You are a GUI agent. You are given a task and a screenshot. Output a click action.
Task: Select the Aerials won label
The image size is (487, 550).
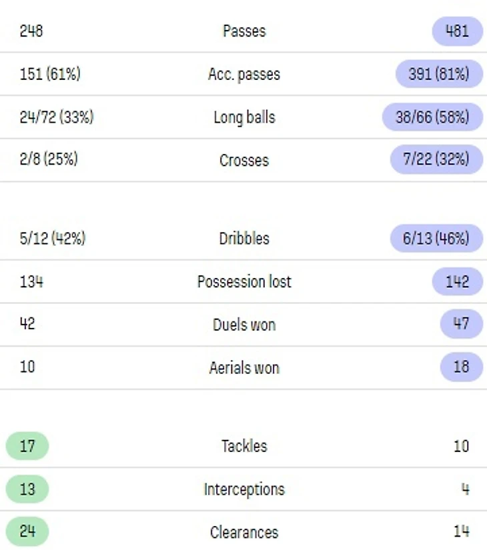click(x=244, y=368)
